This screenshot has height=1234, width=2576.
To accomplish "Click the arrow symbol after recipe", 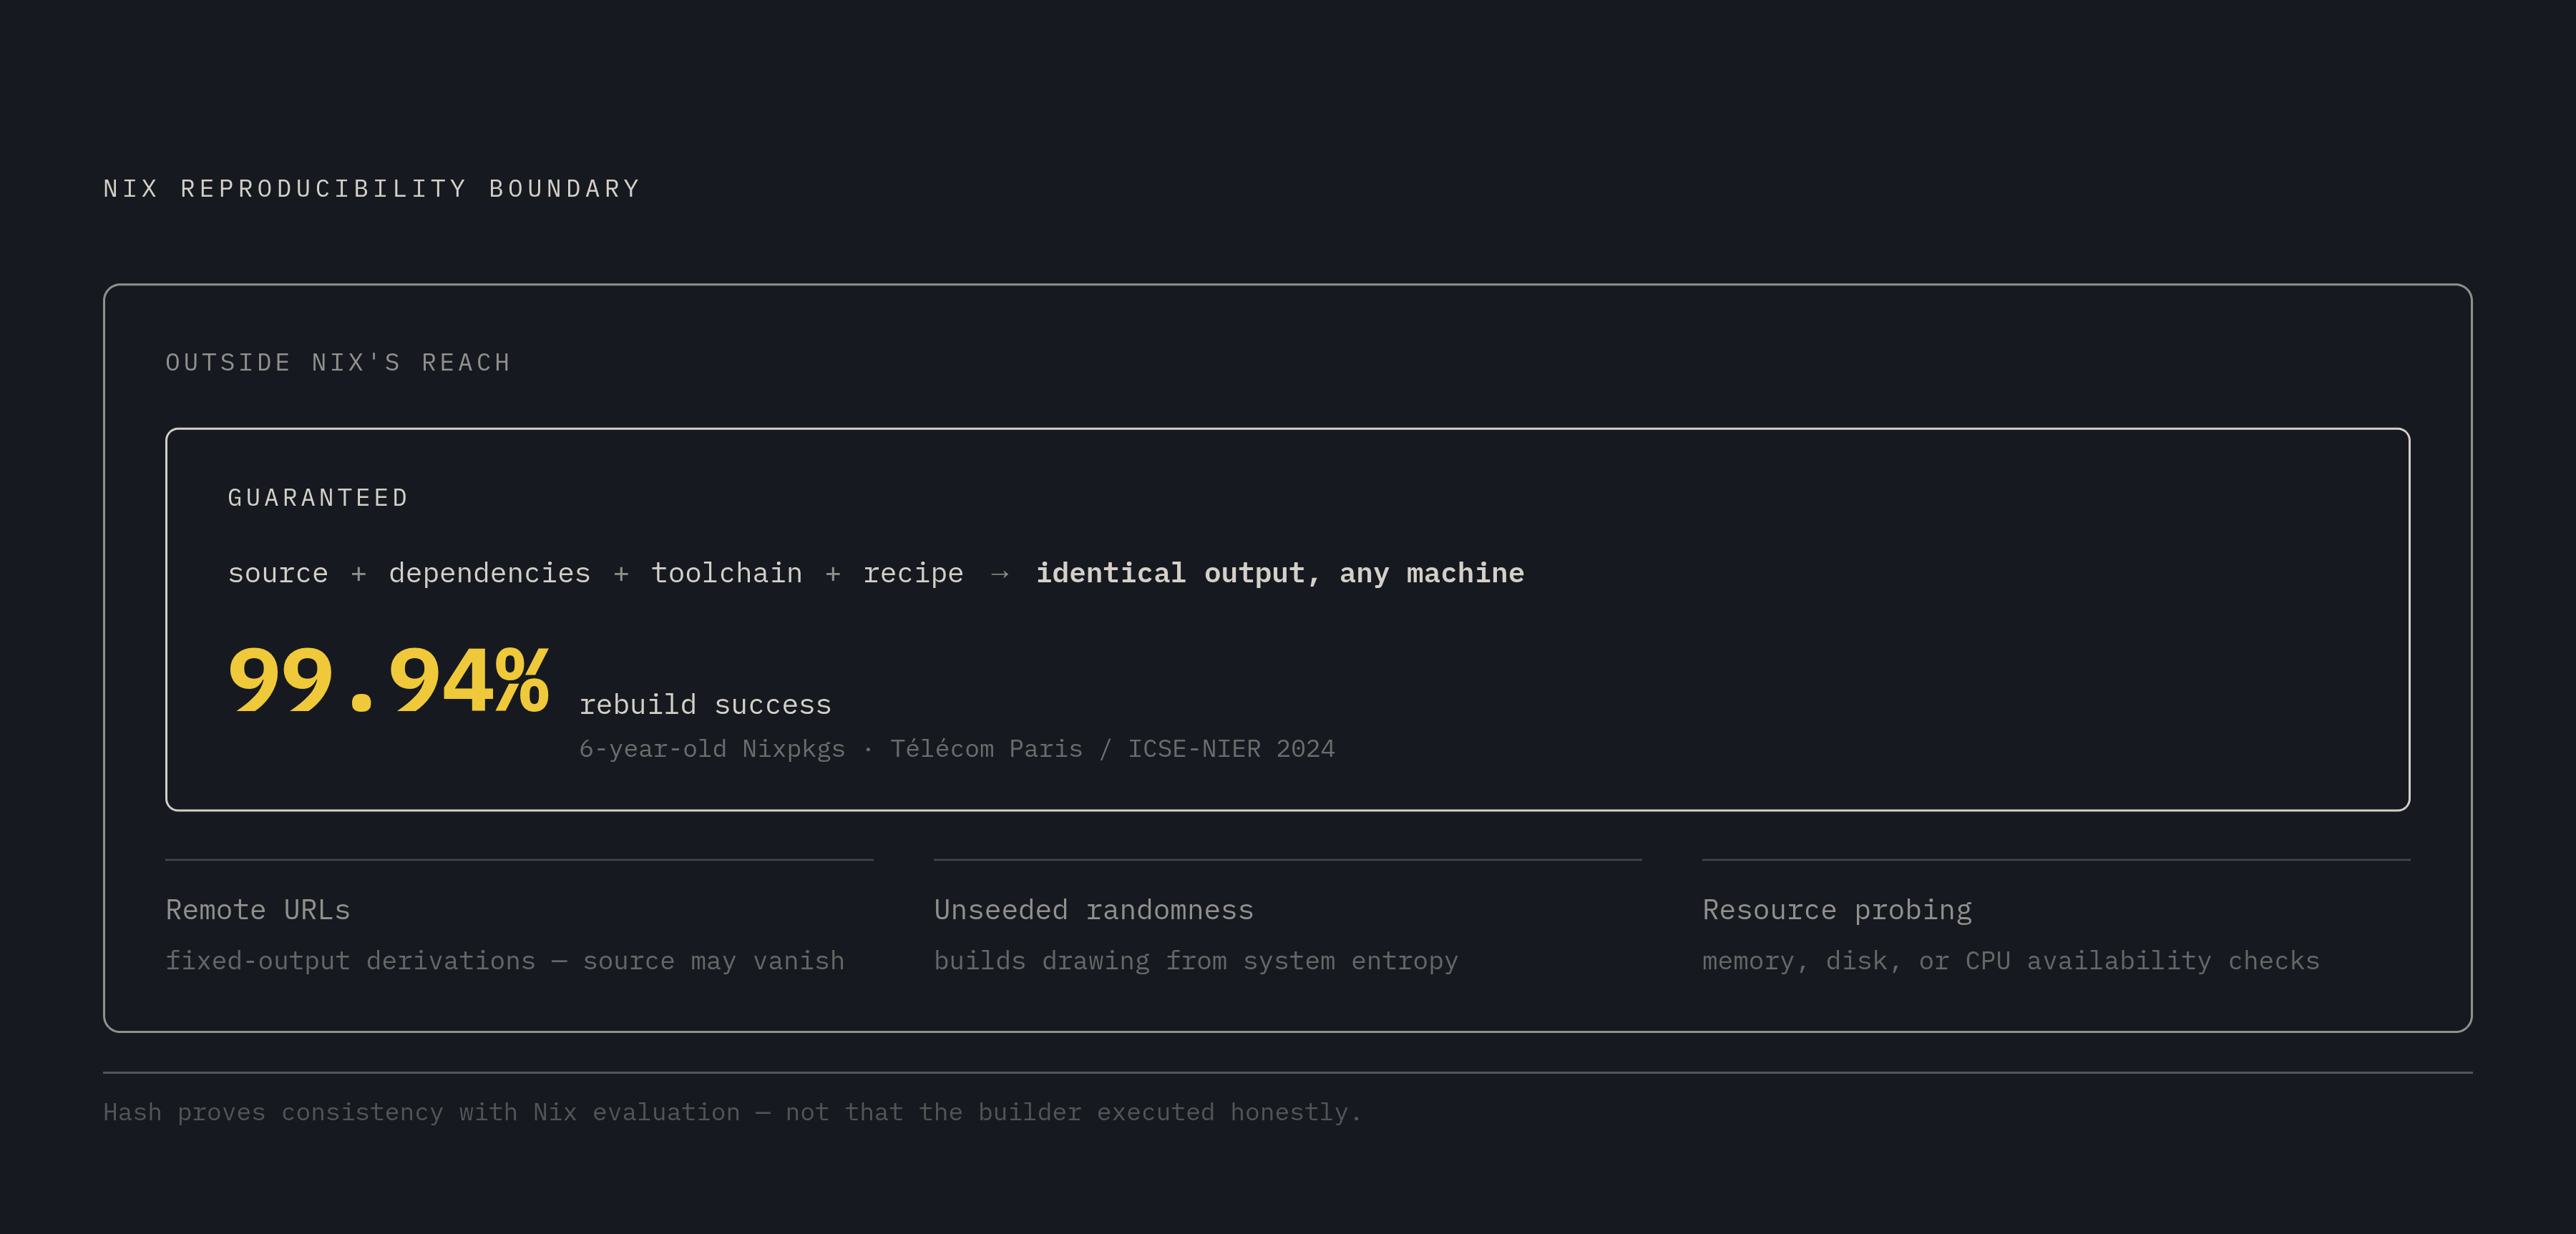I will pos(999,574).
